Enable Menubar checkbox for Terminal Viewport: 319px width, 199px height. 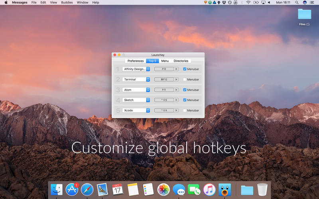185,79
